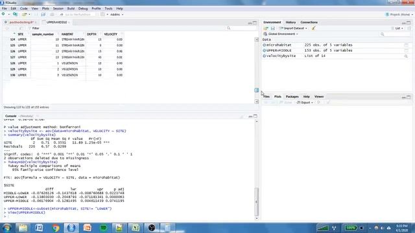Sort by the sample_number column header
Viewport: 415px width, 233px height.
(43, 34)
